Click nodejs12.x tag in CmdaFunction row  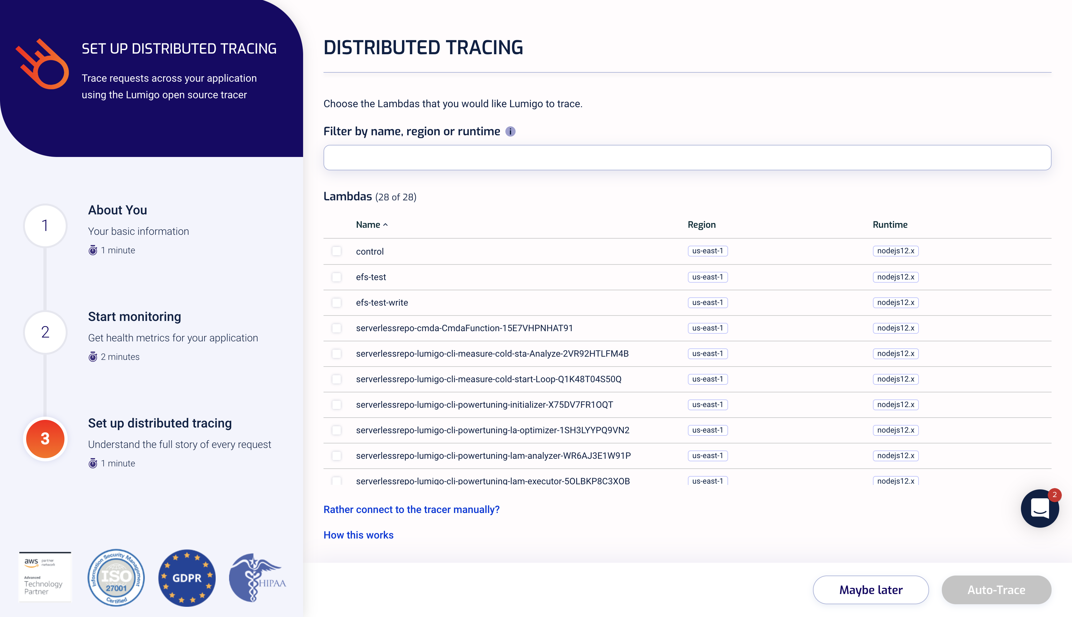tap(895, 328)
